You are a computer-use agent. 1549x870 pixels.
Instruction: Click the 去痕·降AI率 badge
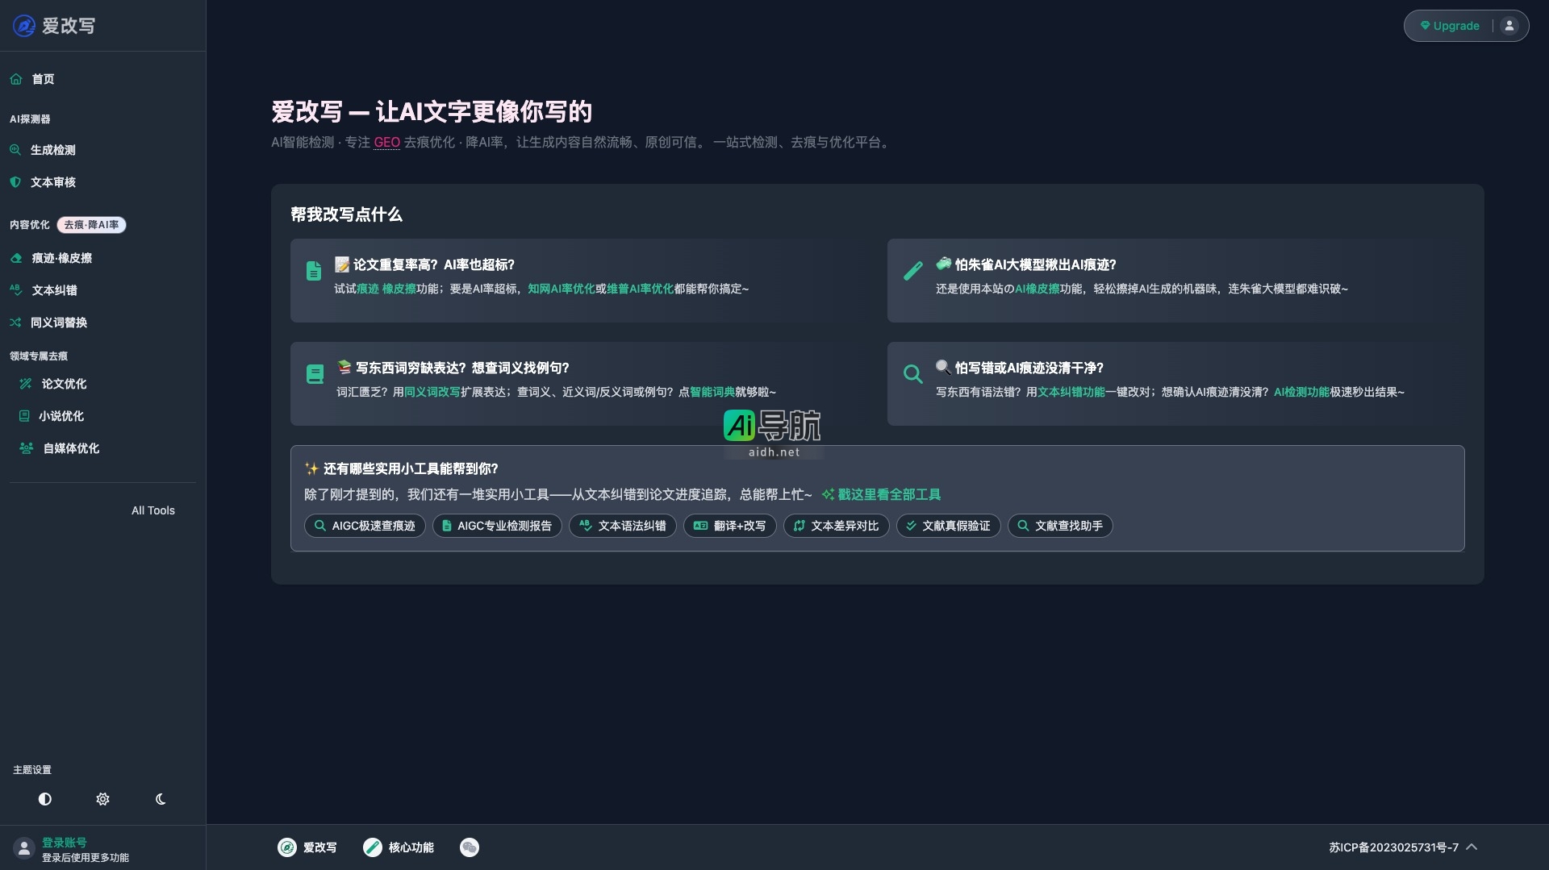[91, 225]
